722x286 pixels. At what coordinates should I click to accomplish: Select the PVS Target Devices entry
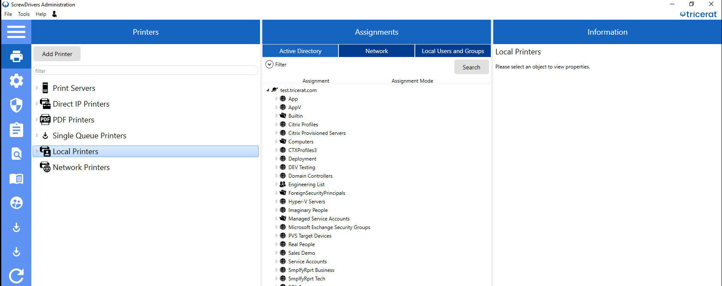click(x=310, y=235)
